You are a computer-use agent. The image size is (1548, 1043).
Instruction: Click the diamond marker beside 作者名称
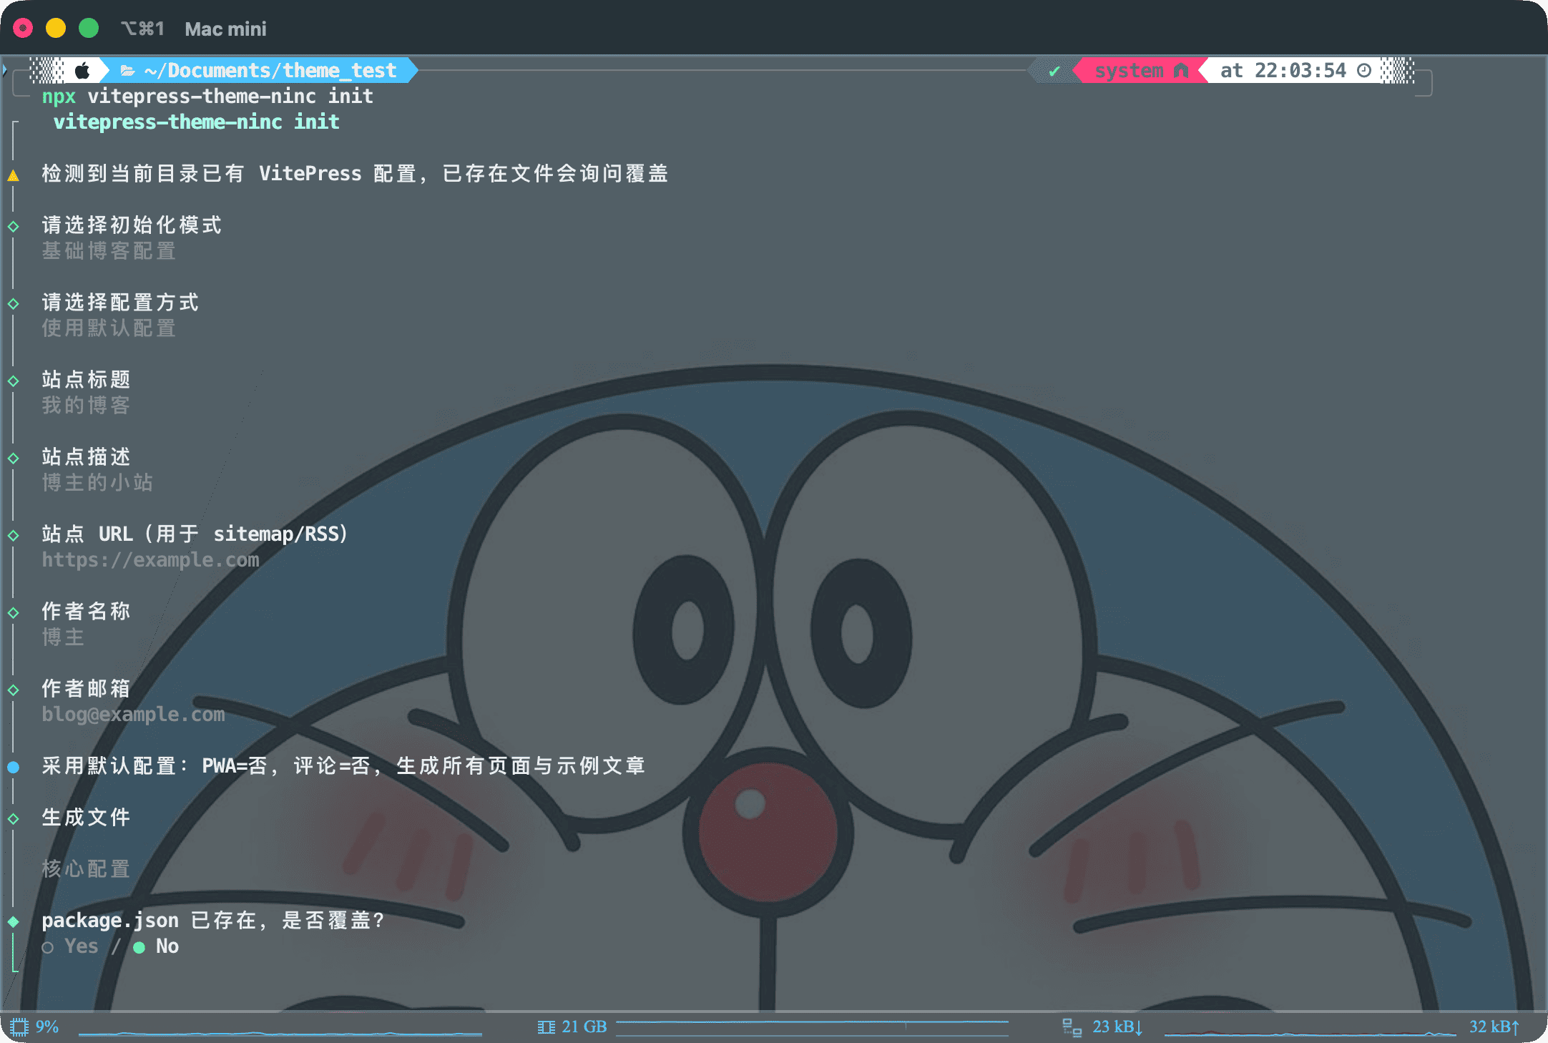click(x=13, y=613)
